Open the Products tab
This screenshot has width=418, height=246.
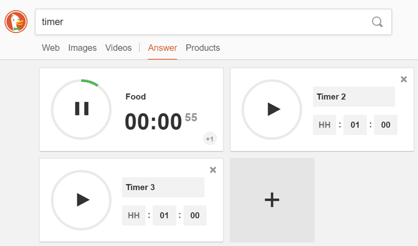click(x=203, y=48)
